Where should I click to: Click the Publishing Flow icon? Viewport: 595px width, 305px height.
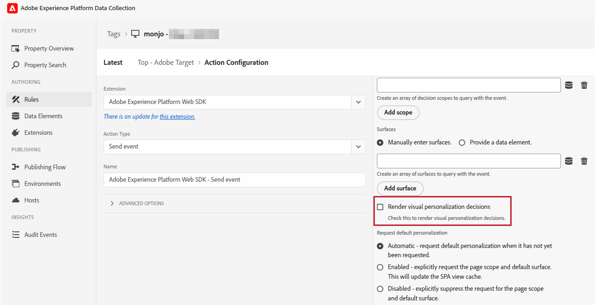[16, 167]
